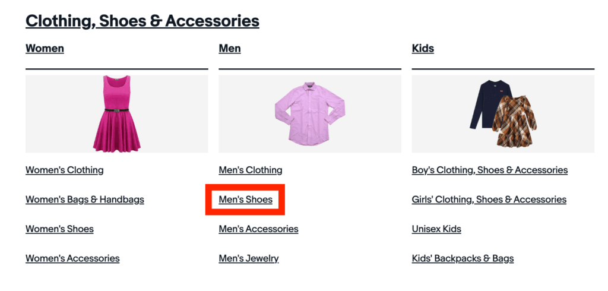608x291 pixels.
Task: Go to Kids' Backpacks & Bags
Action: tap(463, 258)
